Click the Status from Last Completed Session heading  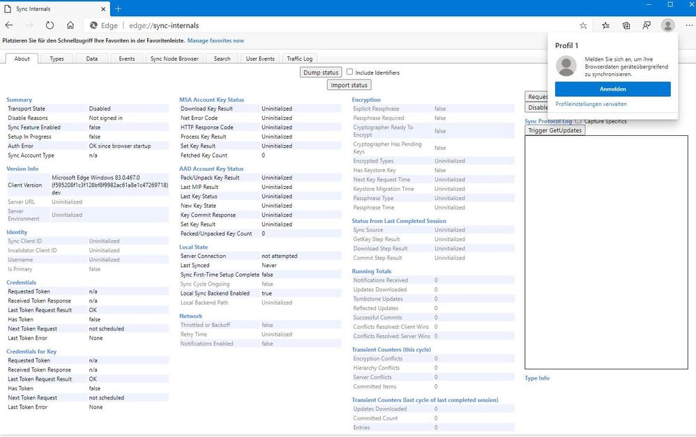(399, 221)
